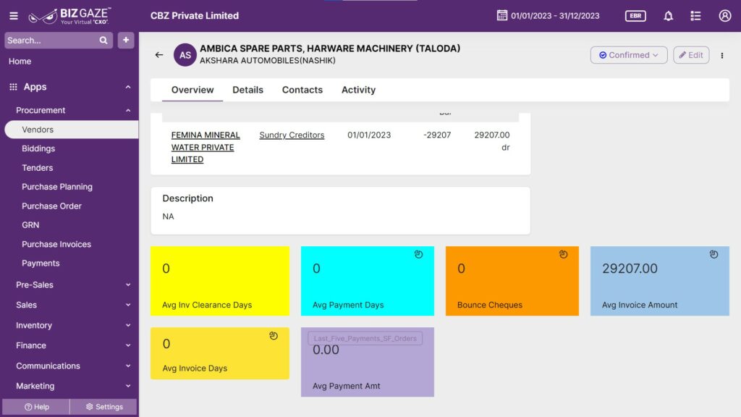This screenshot has width=741, height=417.
Task: Click the CBZ Private Limited company name
Action: [194, 16]
